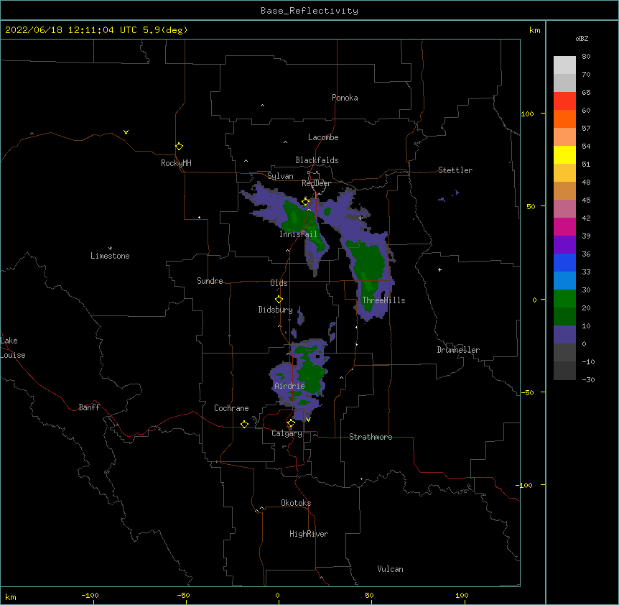
Task: Click the -100 tick on the bottom axis
Action: 90,595
